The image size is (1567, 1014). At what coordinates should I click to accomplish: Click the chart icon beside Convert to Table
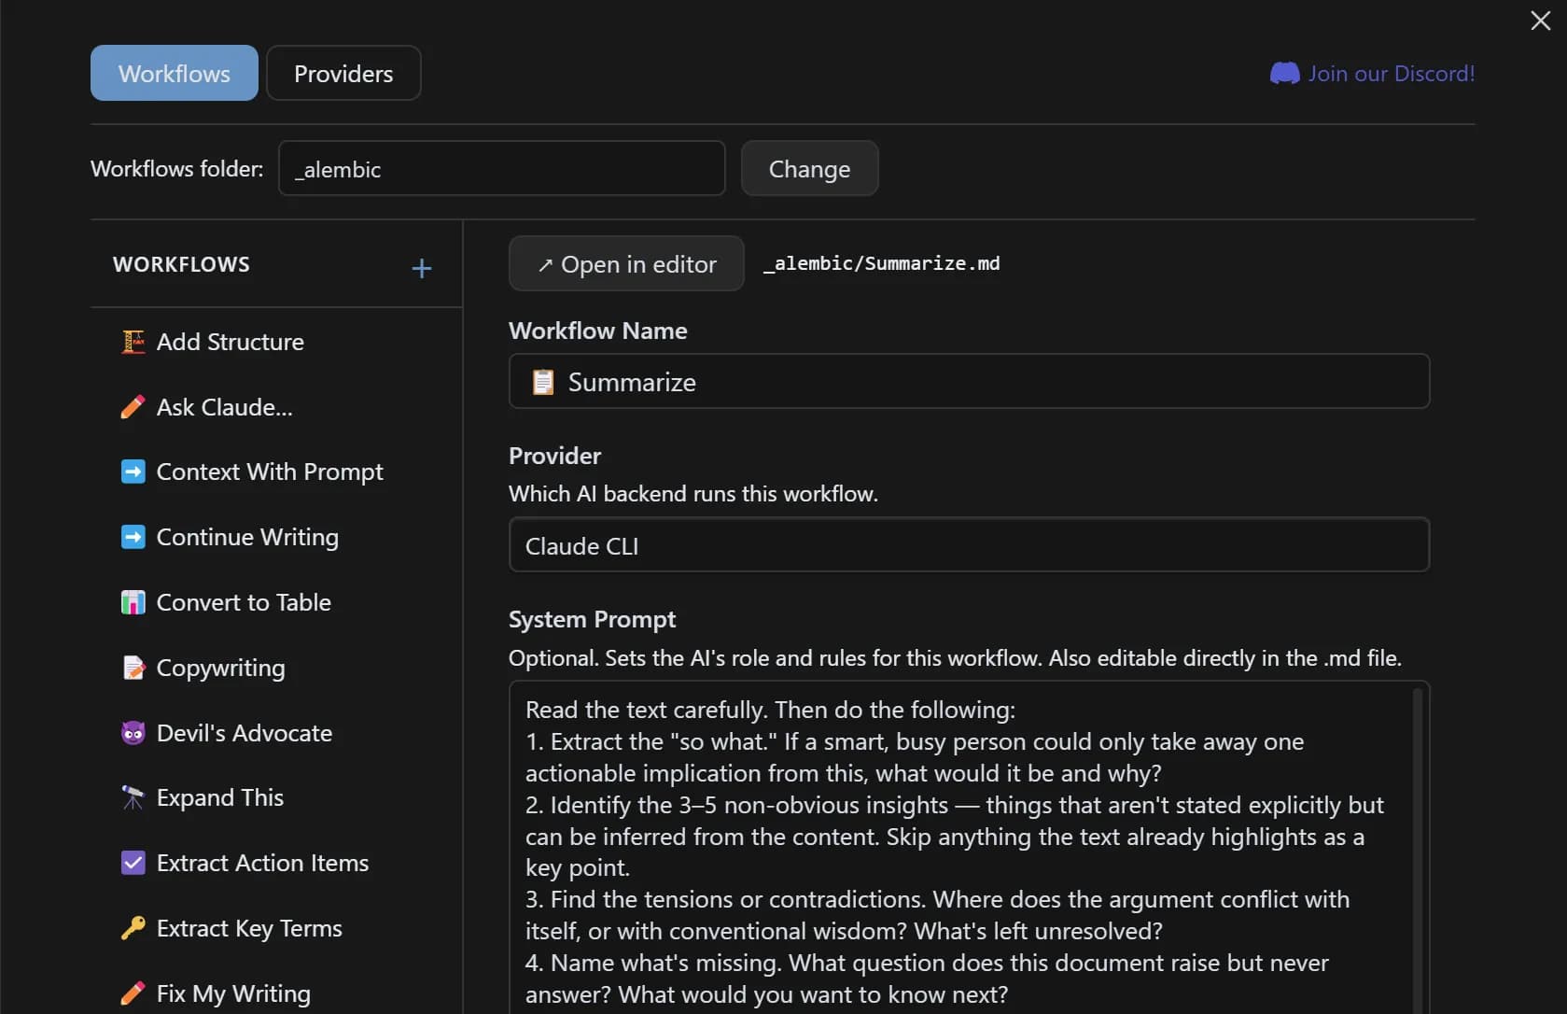[x=133, y=602]
